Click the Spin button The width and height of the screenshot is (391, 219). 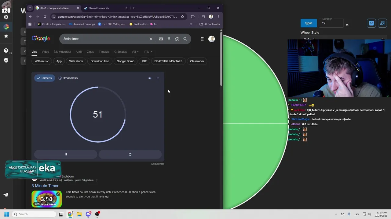tap(309, 23)
